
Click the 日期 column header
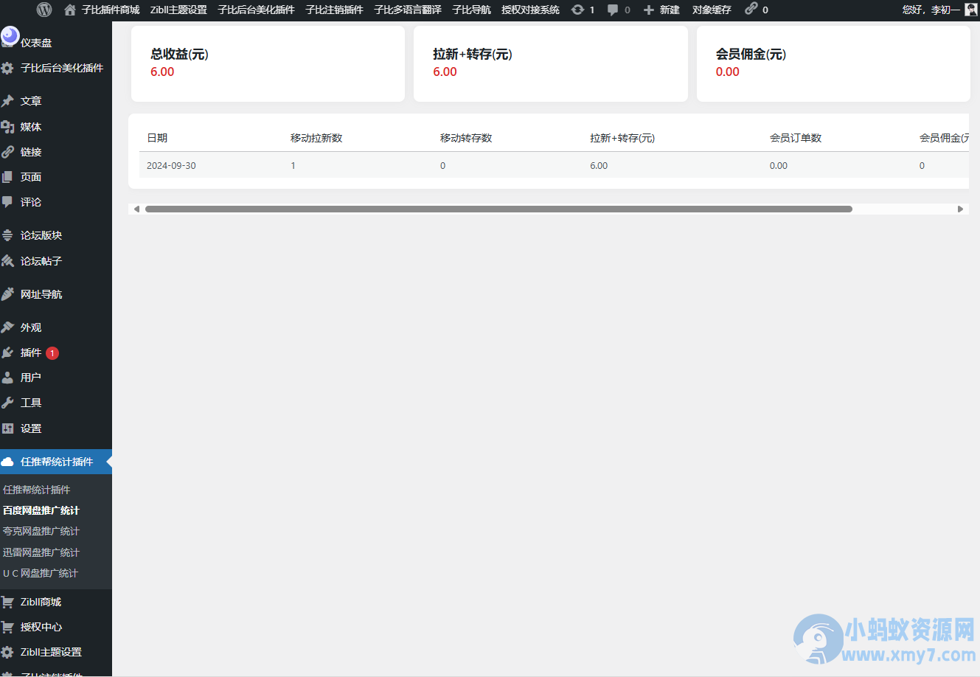(x=157, y=138)
